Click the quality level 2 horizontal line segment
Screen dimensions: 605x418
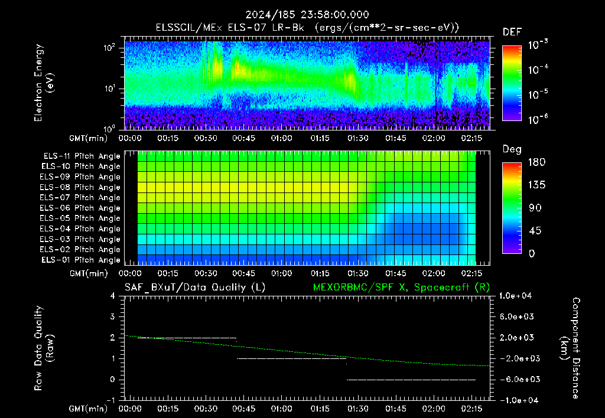[187, 338]
